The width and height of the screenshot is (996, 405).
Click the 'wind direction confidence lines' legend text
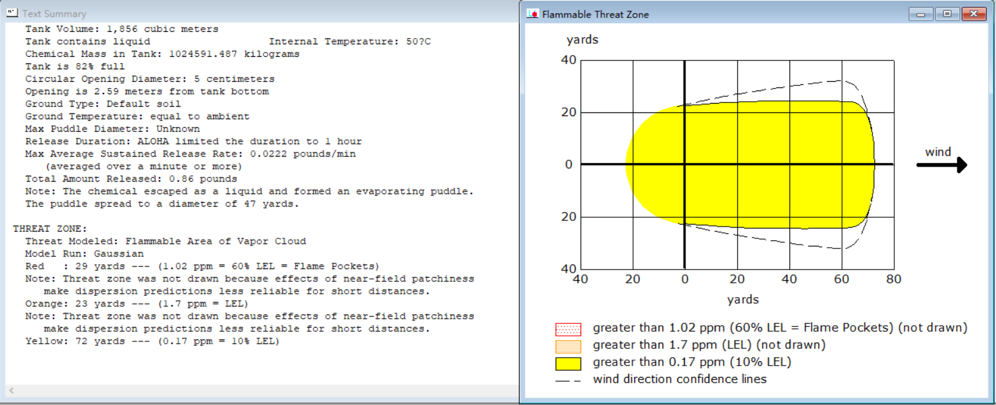[680, 379]
